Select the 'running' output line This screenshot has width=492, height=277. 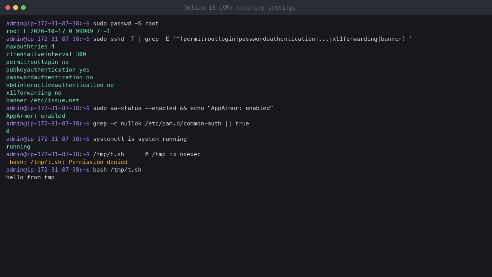pyautogui.click(x=18, y=147)
